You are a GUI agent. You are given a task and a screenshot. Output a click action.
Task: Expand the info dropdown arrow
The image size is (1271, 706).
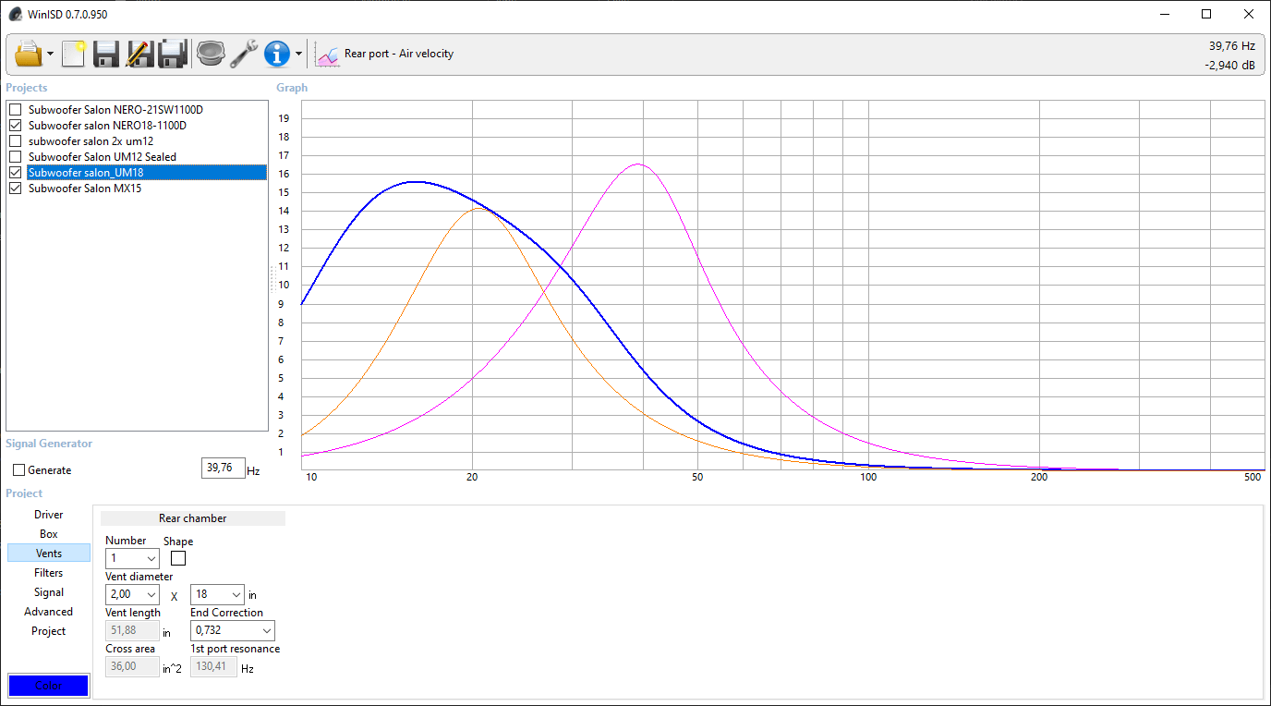tap(298, 55)
